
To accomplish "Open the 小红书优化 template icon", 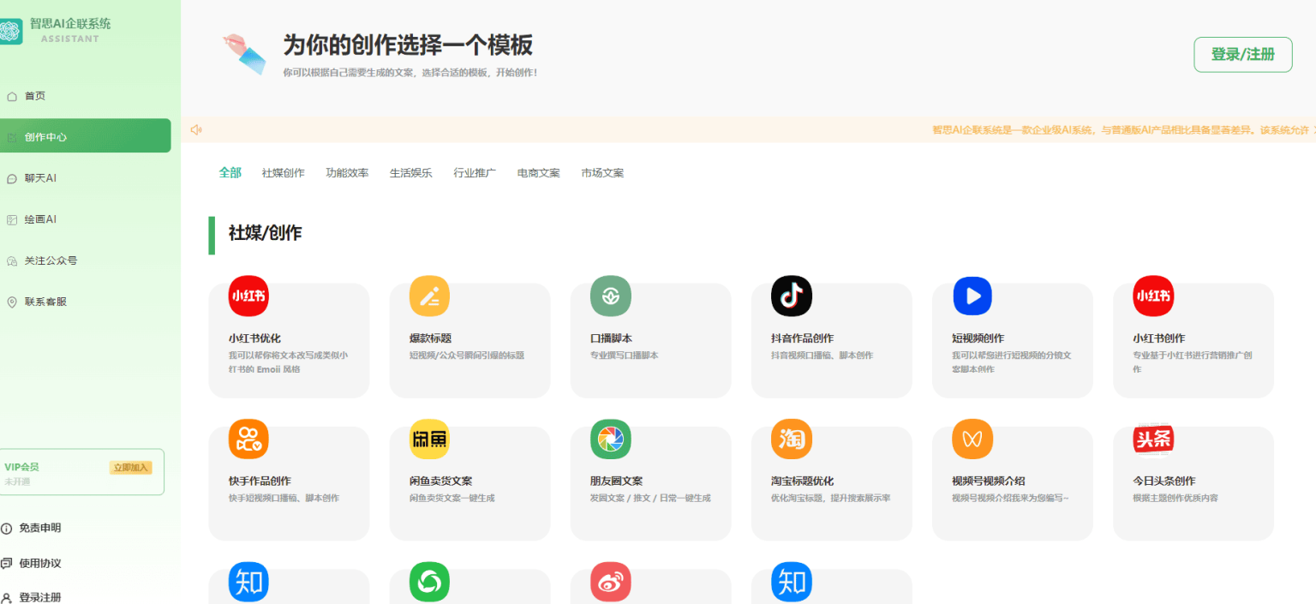I will point(248,296).
